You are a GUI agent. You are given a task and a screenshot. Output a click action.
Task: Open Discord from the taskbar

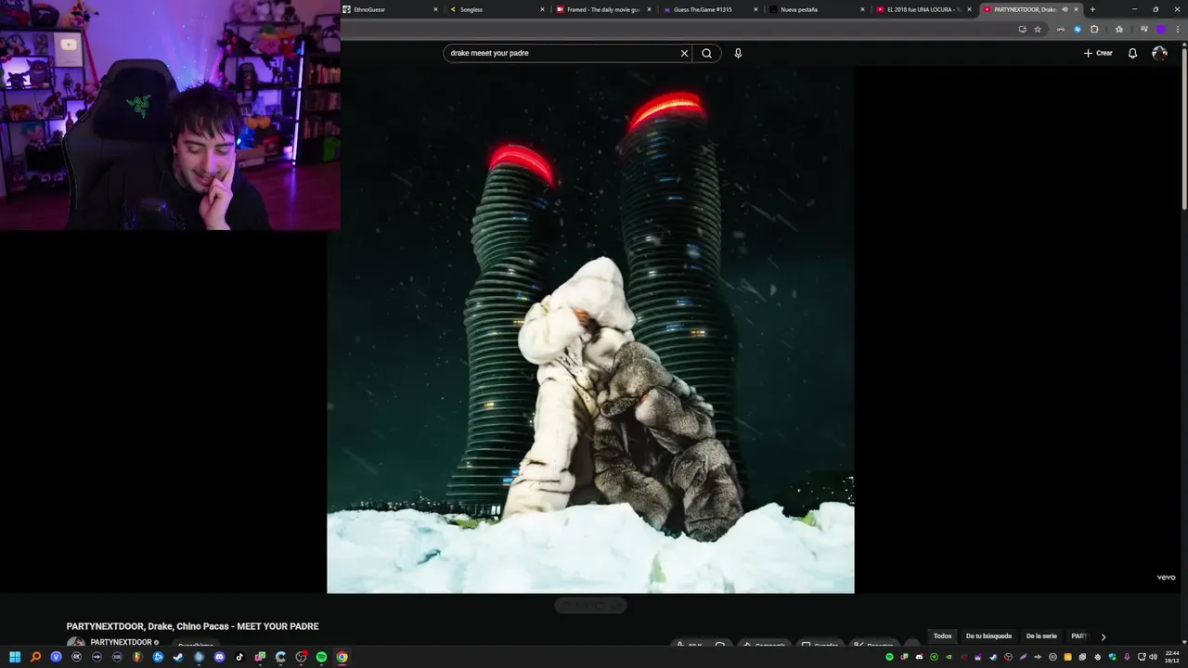coord(219,657)
